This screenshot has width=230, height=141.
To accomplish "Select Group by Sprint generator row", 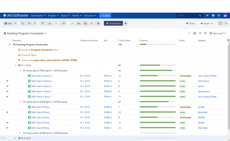I will (x=114, y=55).
